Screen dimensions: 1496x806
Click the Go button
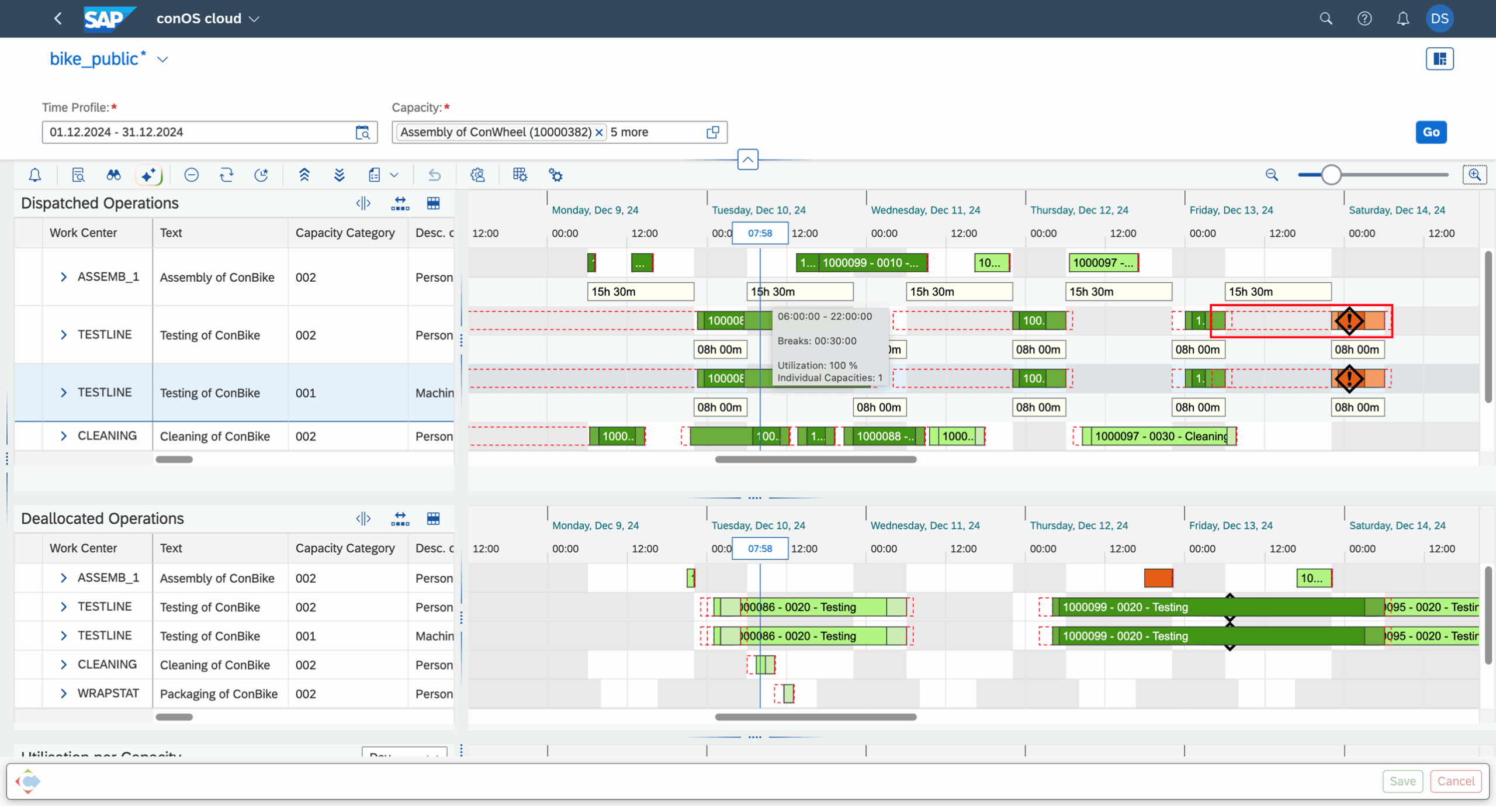(x=1431, y=132)
